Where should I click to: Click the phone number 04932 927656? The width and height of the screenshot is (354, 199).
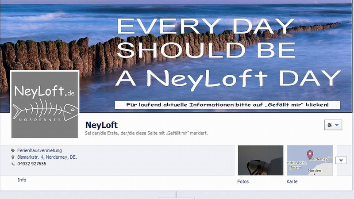(32, 164)
